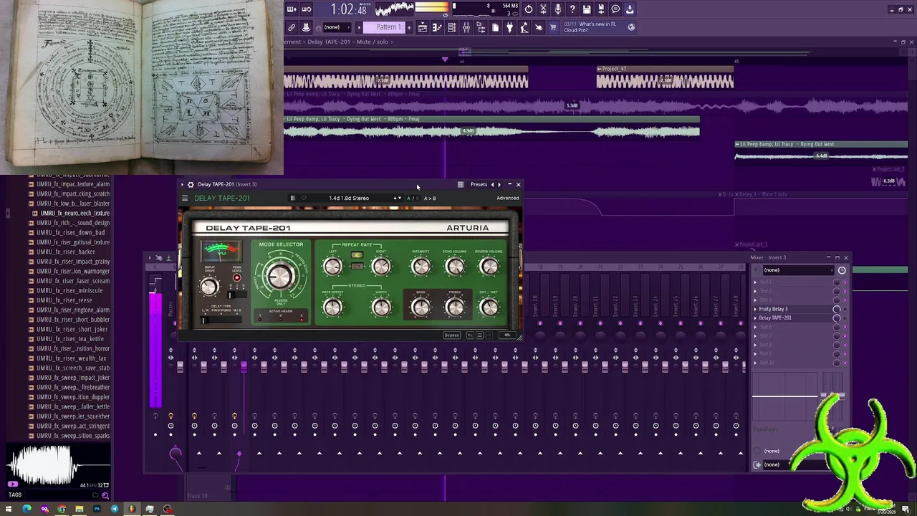Click the link chain icon in toolbar
Viewport: 917px width, 516px height.
tap(292, 27)
